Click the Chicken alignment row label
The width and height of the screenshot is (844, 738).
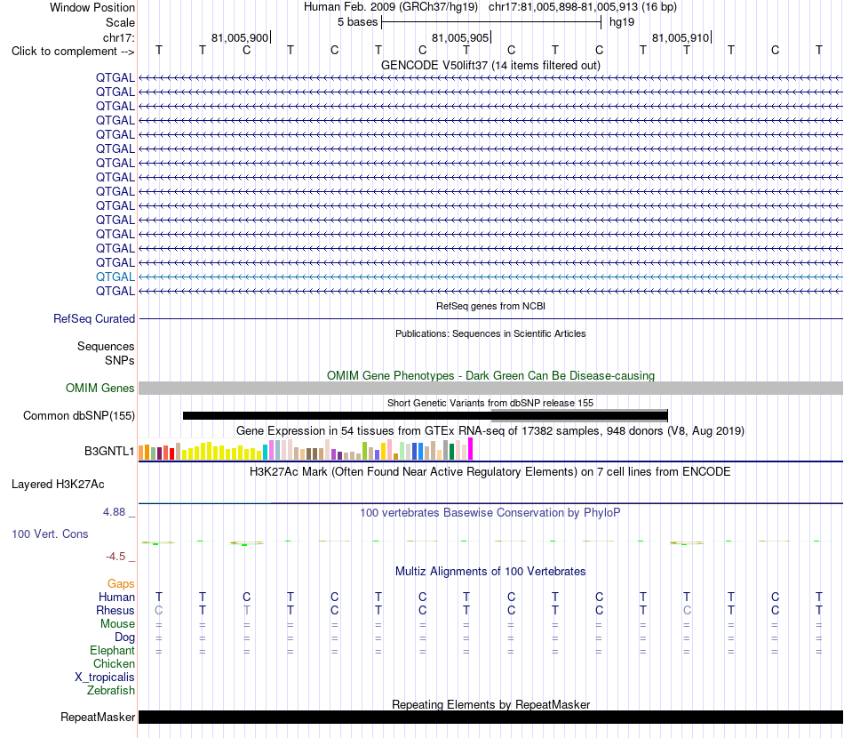click(114, 663)
